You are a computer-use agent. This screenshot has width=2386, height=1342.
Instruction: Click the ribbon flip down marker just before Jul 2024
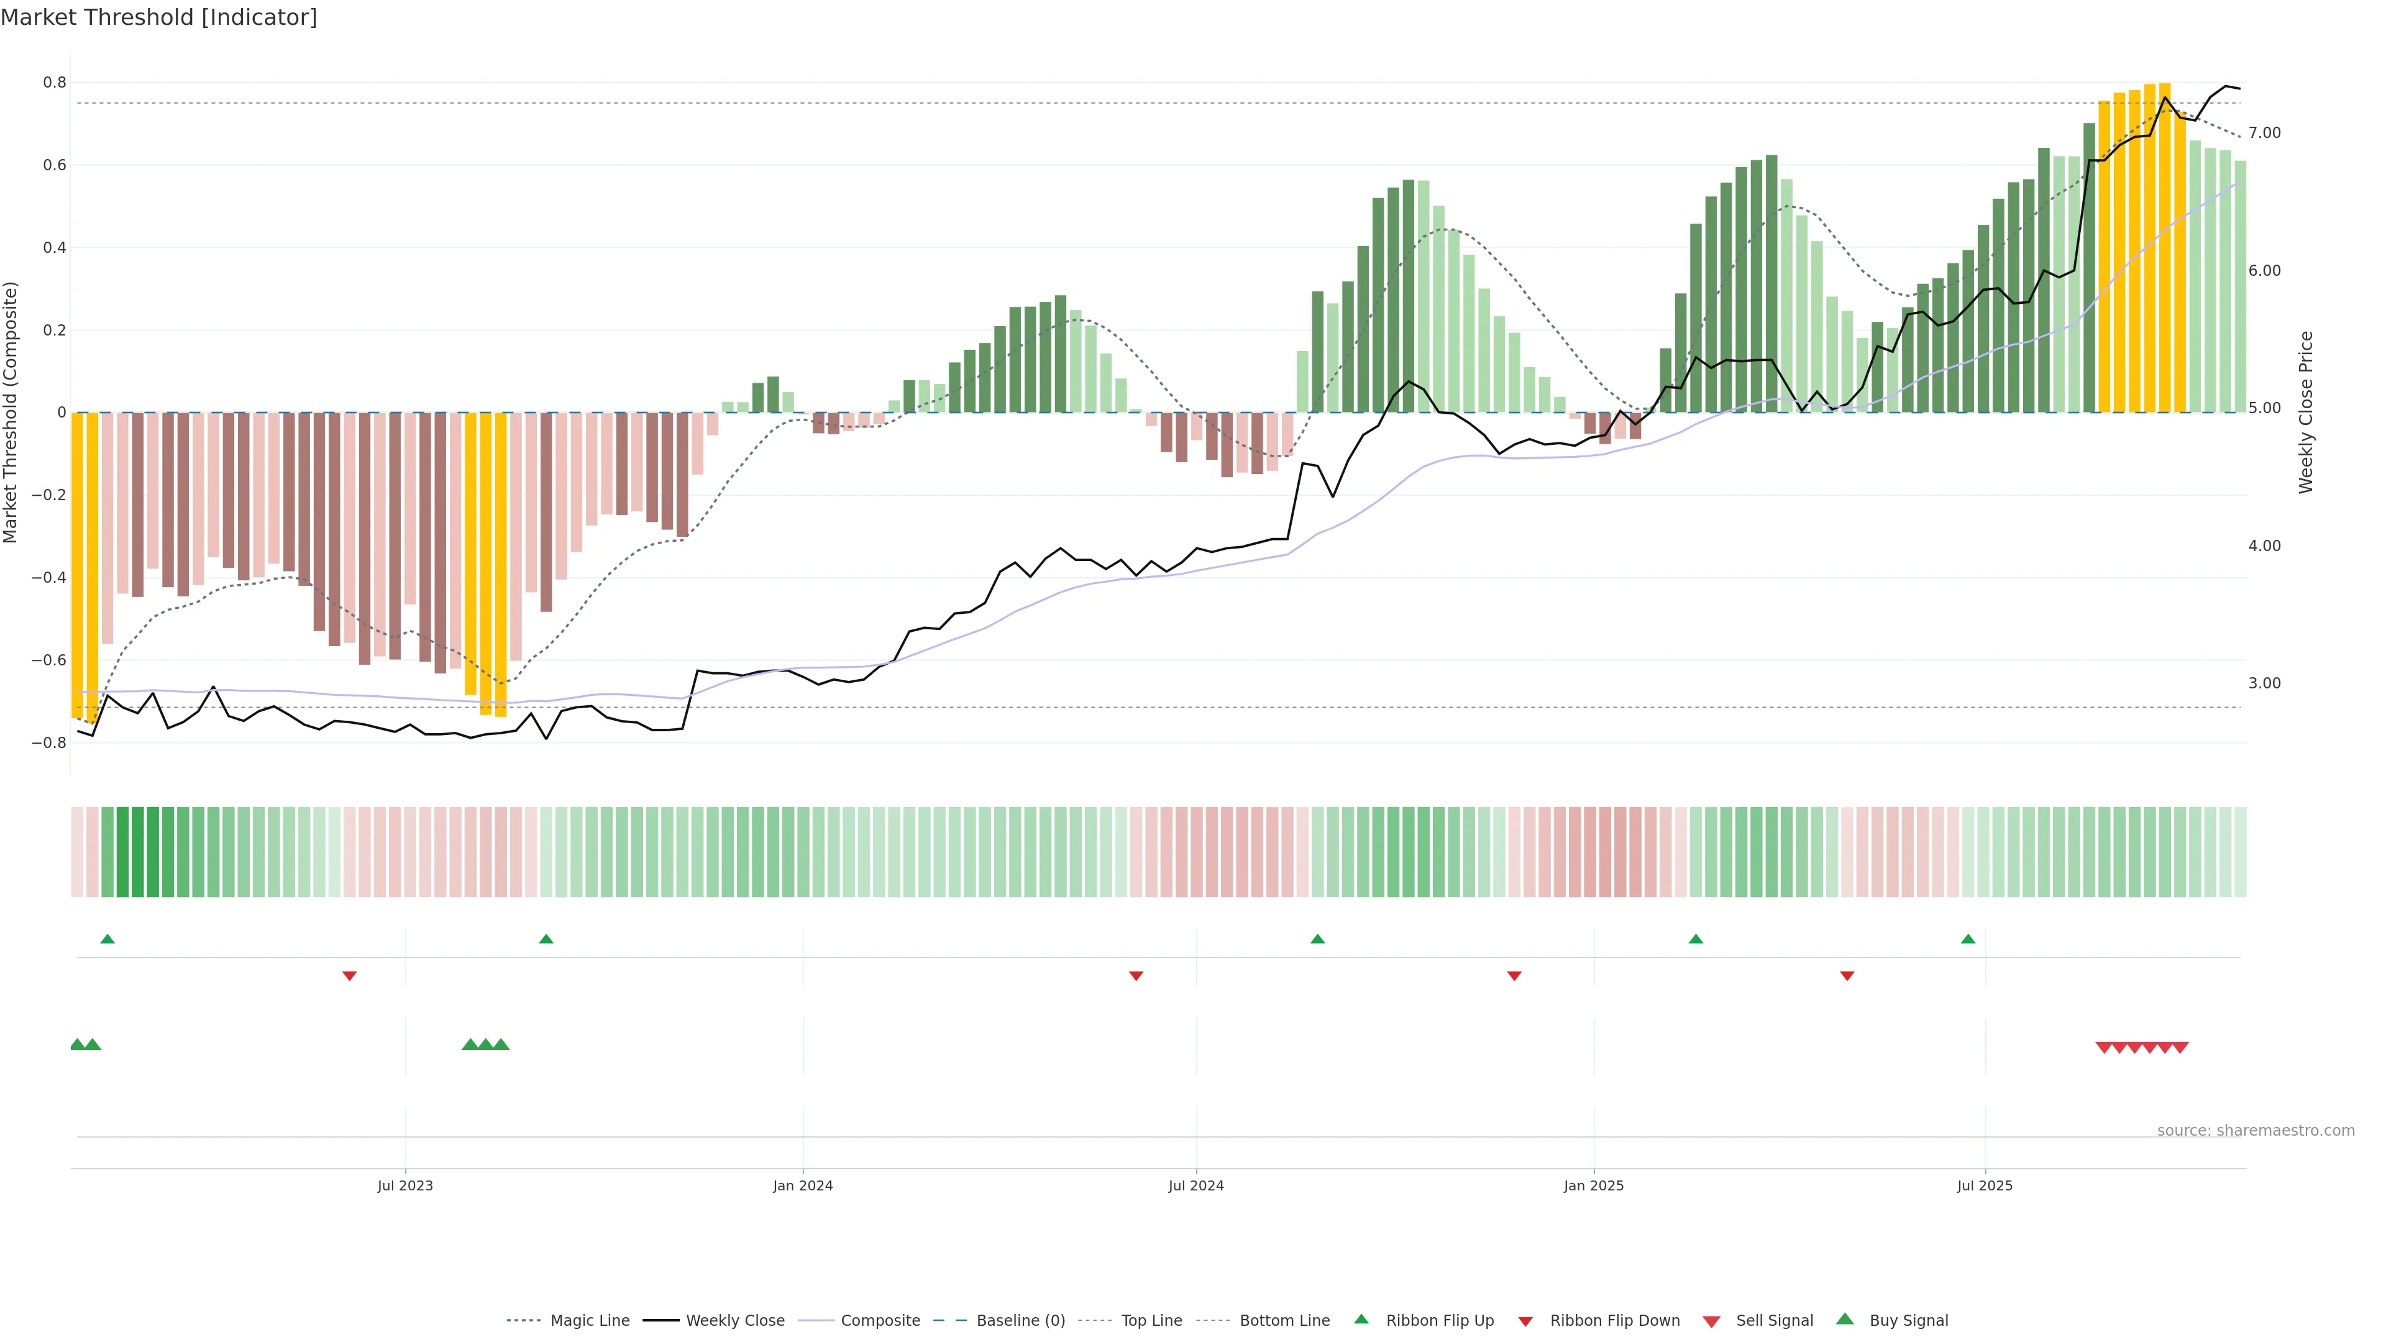1136,975
